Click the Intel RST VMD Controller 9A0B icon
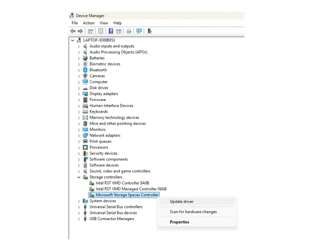 92,183
